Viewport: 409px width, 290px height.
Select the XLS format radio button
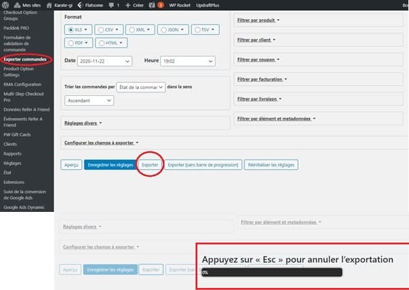[71, 30]
